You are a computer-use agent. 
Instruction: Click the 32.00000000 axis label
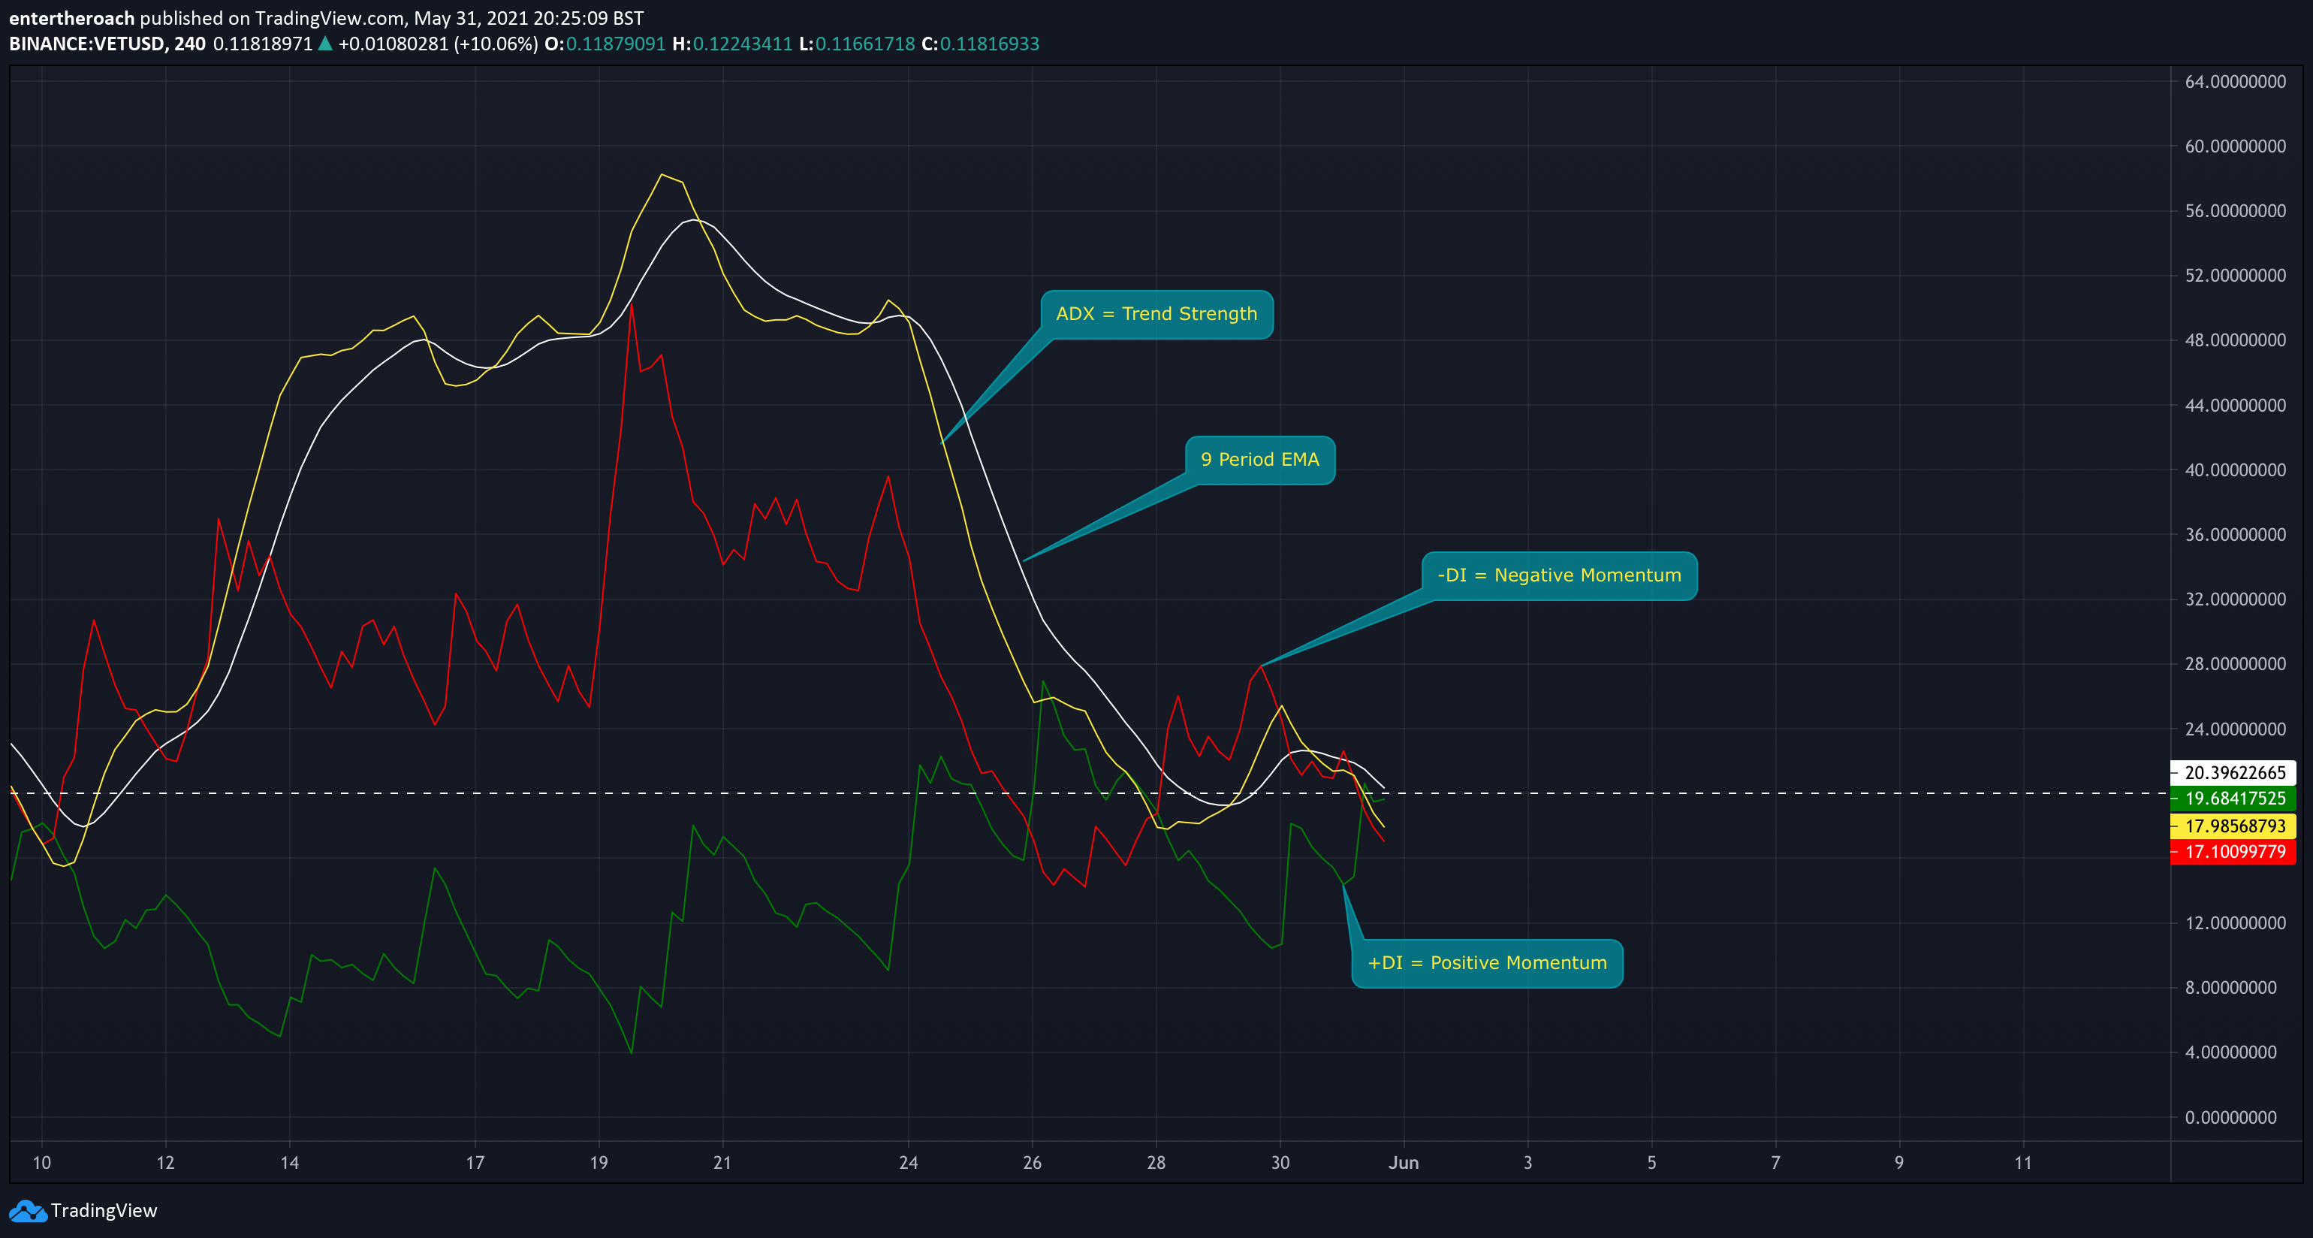pos(2235,599)
